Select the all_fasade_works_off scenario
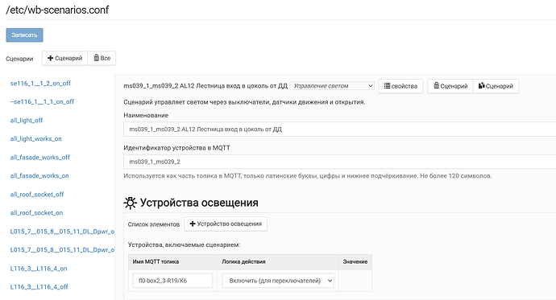 [40, 158]
